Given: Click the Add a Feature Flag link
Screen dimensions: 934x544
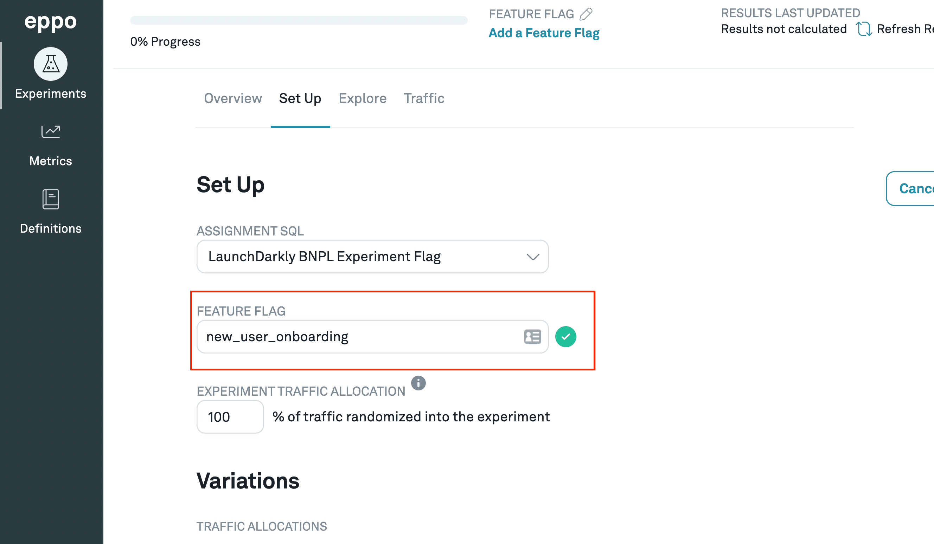Looking at the screenshot, I should [x=544, y=33].
